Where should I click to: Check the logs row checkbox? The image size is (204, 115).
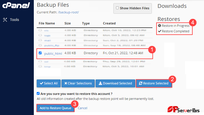pyautogui.click(x=40, y=35)
